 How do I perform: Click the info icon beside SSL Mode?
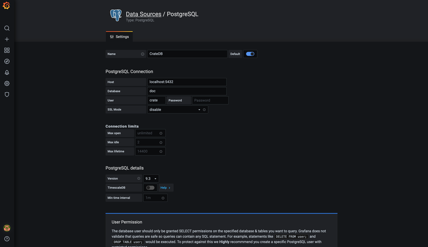[x=204, y=109]
